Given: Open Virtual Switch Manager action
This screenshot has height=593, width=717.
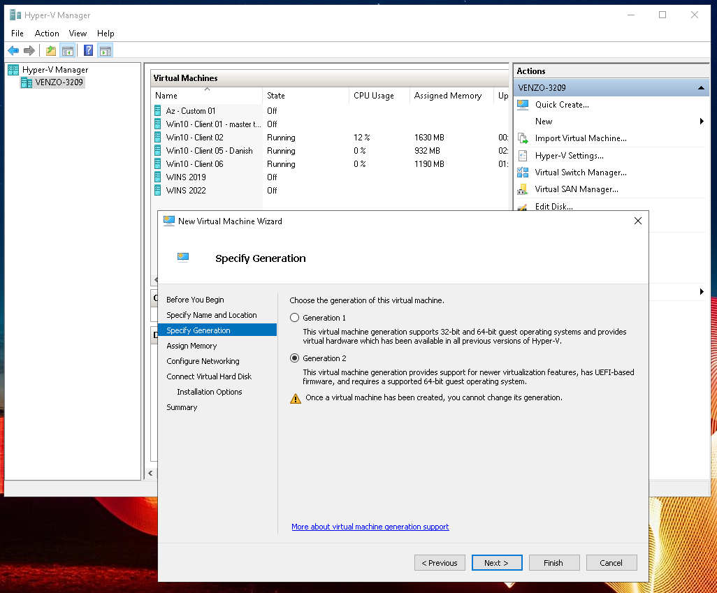Looking at the screenshot, I should (581, 173).
